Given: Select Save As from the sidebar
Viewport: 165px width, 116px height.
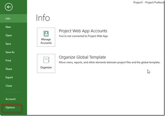Looking at the screenshot, I should (x=10, y=52).
